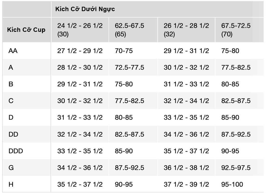Click the cell reading 27 1/2 - 29 1/2
Screen dimensions: 267x196
pos(80,51)
